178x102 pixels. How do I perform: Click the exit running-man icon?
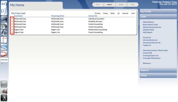coord(4,98)
